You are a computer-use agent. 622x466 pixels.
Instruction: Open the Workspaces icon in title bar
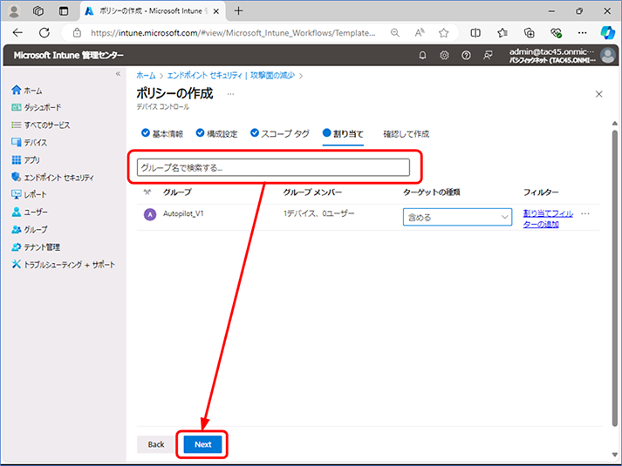click(x=38, y=11)
